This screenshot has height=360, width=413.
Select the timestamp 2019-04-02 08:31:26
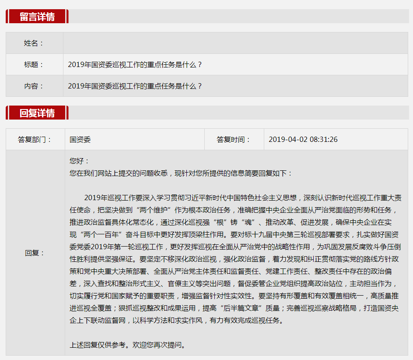[x=303, y=139]
